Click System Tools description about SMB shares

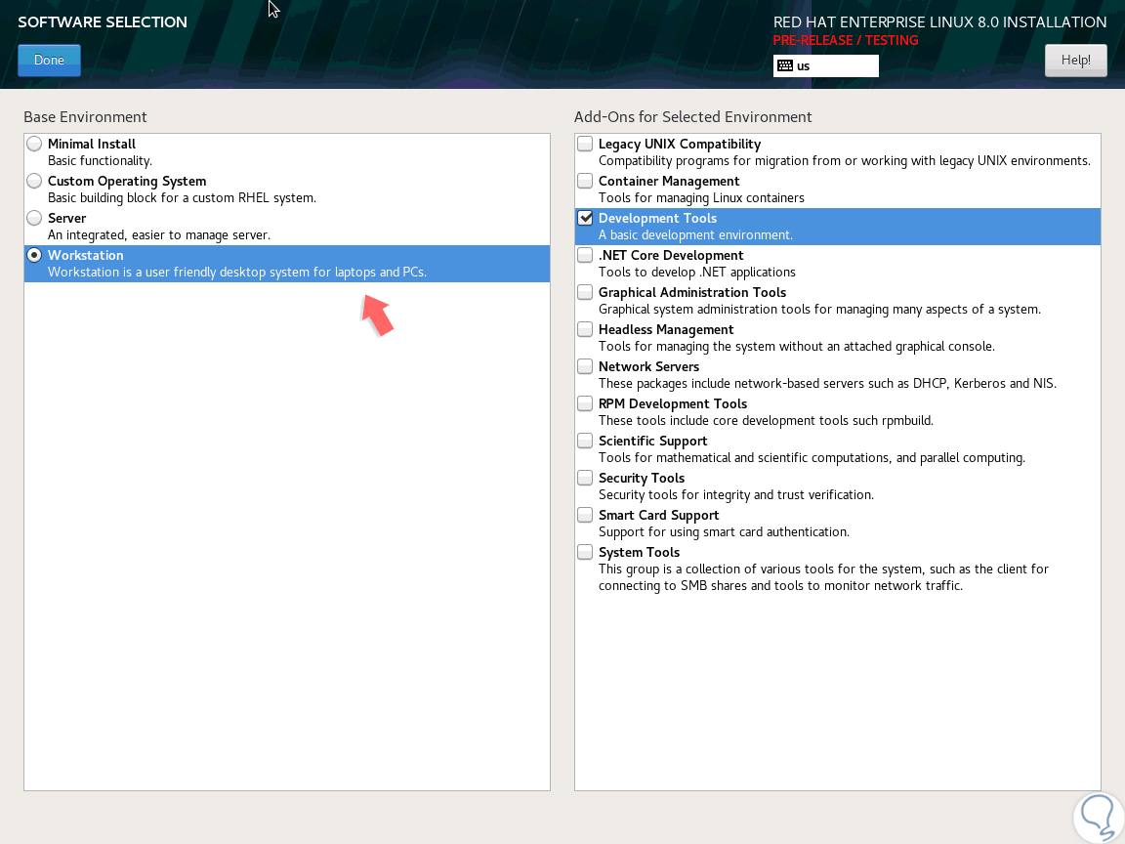tap(823, 577)
